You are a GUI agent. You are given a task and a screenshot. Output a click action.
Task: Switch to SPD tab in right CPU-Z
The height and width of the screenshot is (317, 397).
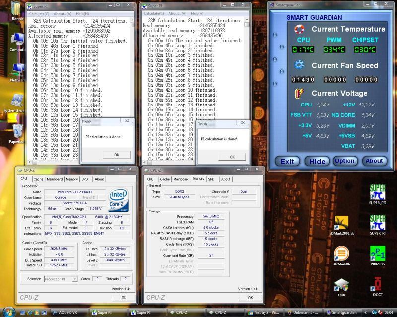[x=211, y=179]
